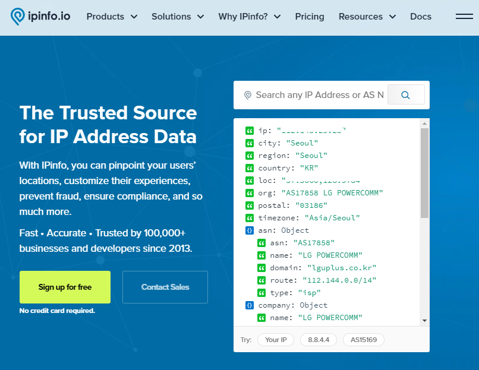Click the scrollbar down arrow
Viewport: 479px width, 370px height.
pyautogui.click(x=424, y=321)
